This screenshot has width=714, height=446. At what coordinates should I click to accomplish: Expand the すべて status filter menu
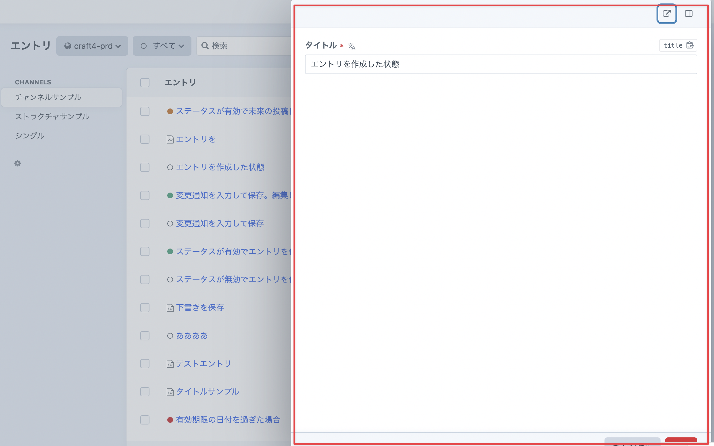[162, 46]
